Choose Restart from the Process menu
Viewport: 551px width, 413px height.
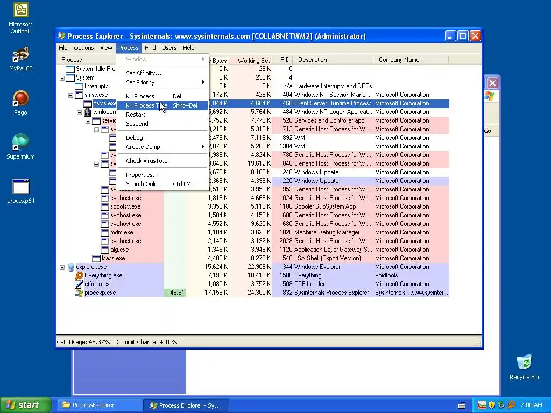click(163, 115)
